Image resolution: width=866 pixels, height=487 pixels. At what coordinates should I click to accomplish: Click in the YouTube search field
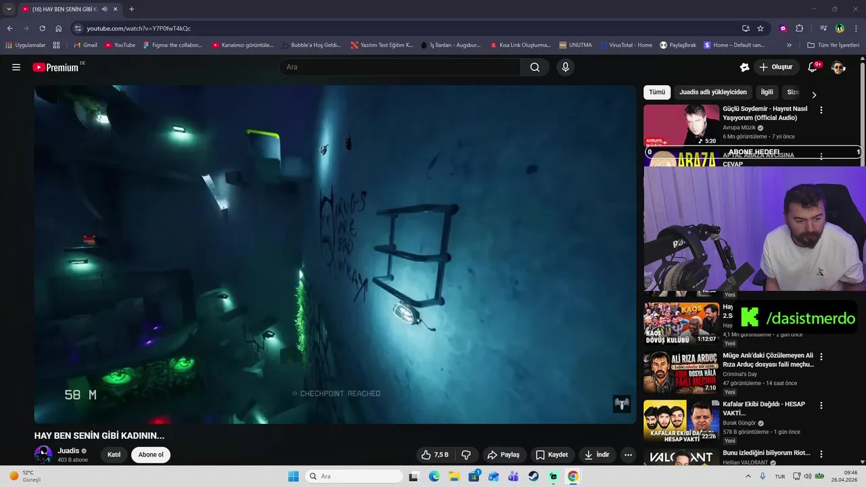click(x=399, y=67)
